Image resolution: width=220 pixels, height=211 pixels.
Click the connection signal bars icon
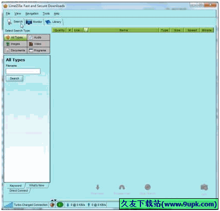(x=9, y=205)
